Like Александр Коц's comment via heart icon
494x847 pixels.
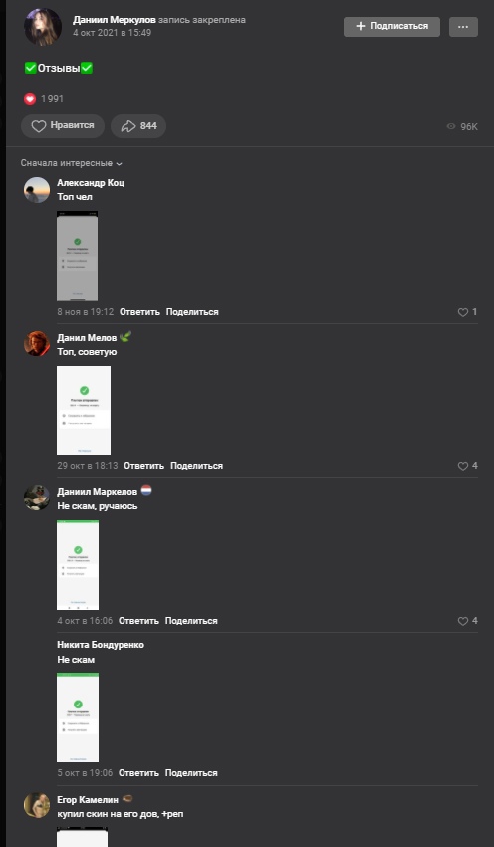coord(463,312)
